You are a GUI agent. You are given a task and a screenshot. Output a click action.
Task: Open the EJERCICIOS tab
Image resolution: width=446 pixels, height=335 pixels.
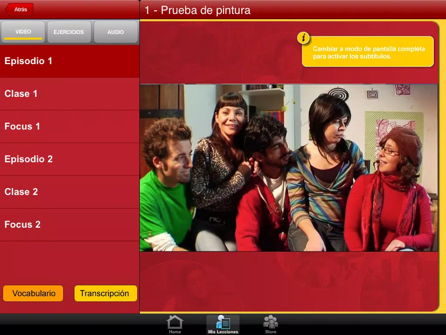click(x=69, y=32)
